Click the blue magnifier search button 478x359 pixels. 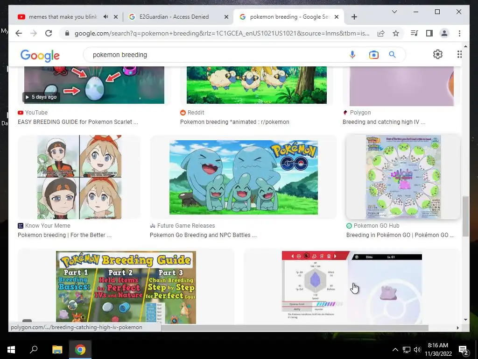tap(392, 55)
